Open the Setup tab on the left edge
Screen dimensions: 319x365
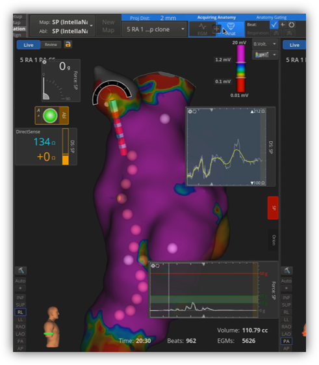pos(18,16)
